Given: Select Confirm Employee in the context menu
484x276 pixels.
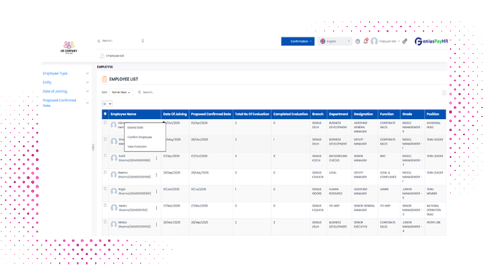Looking at the screenshot, I should pos(140,137).
